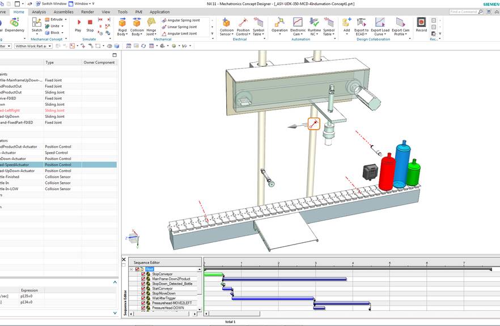500x326 pixels.
Task: Click the Export Load Curve icon
Action: click(x=380, y=23)
